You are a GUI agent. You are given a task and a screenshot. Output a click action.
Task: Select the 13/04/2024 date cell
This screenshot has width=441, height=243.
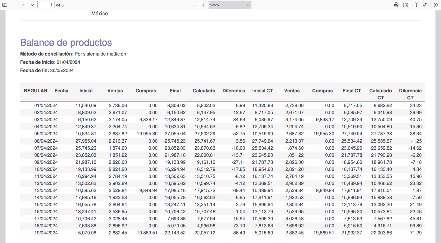click(46, 191)
